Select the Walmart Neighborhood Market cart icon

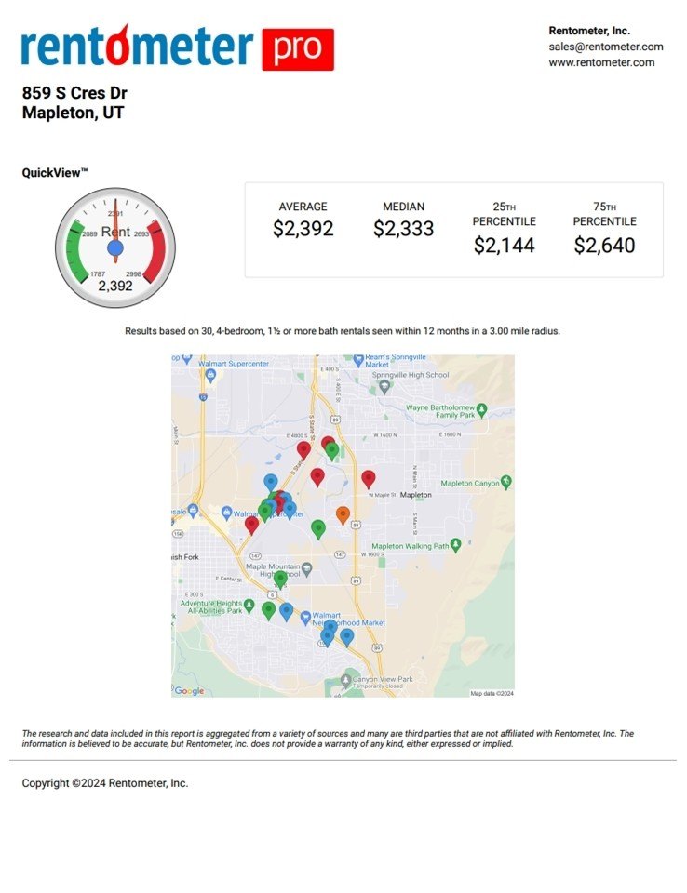point(306,616)
